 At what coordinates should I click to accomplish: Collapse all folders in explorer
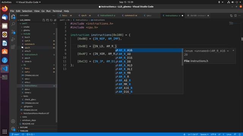[x=55, y=20]
